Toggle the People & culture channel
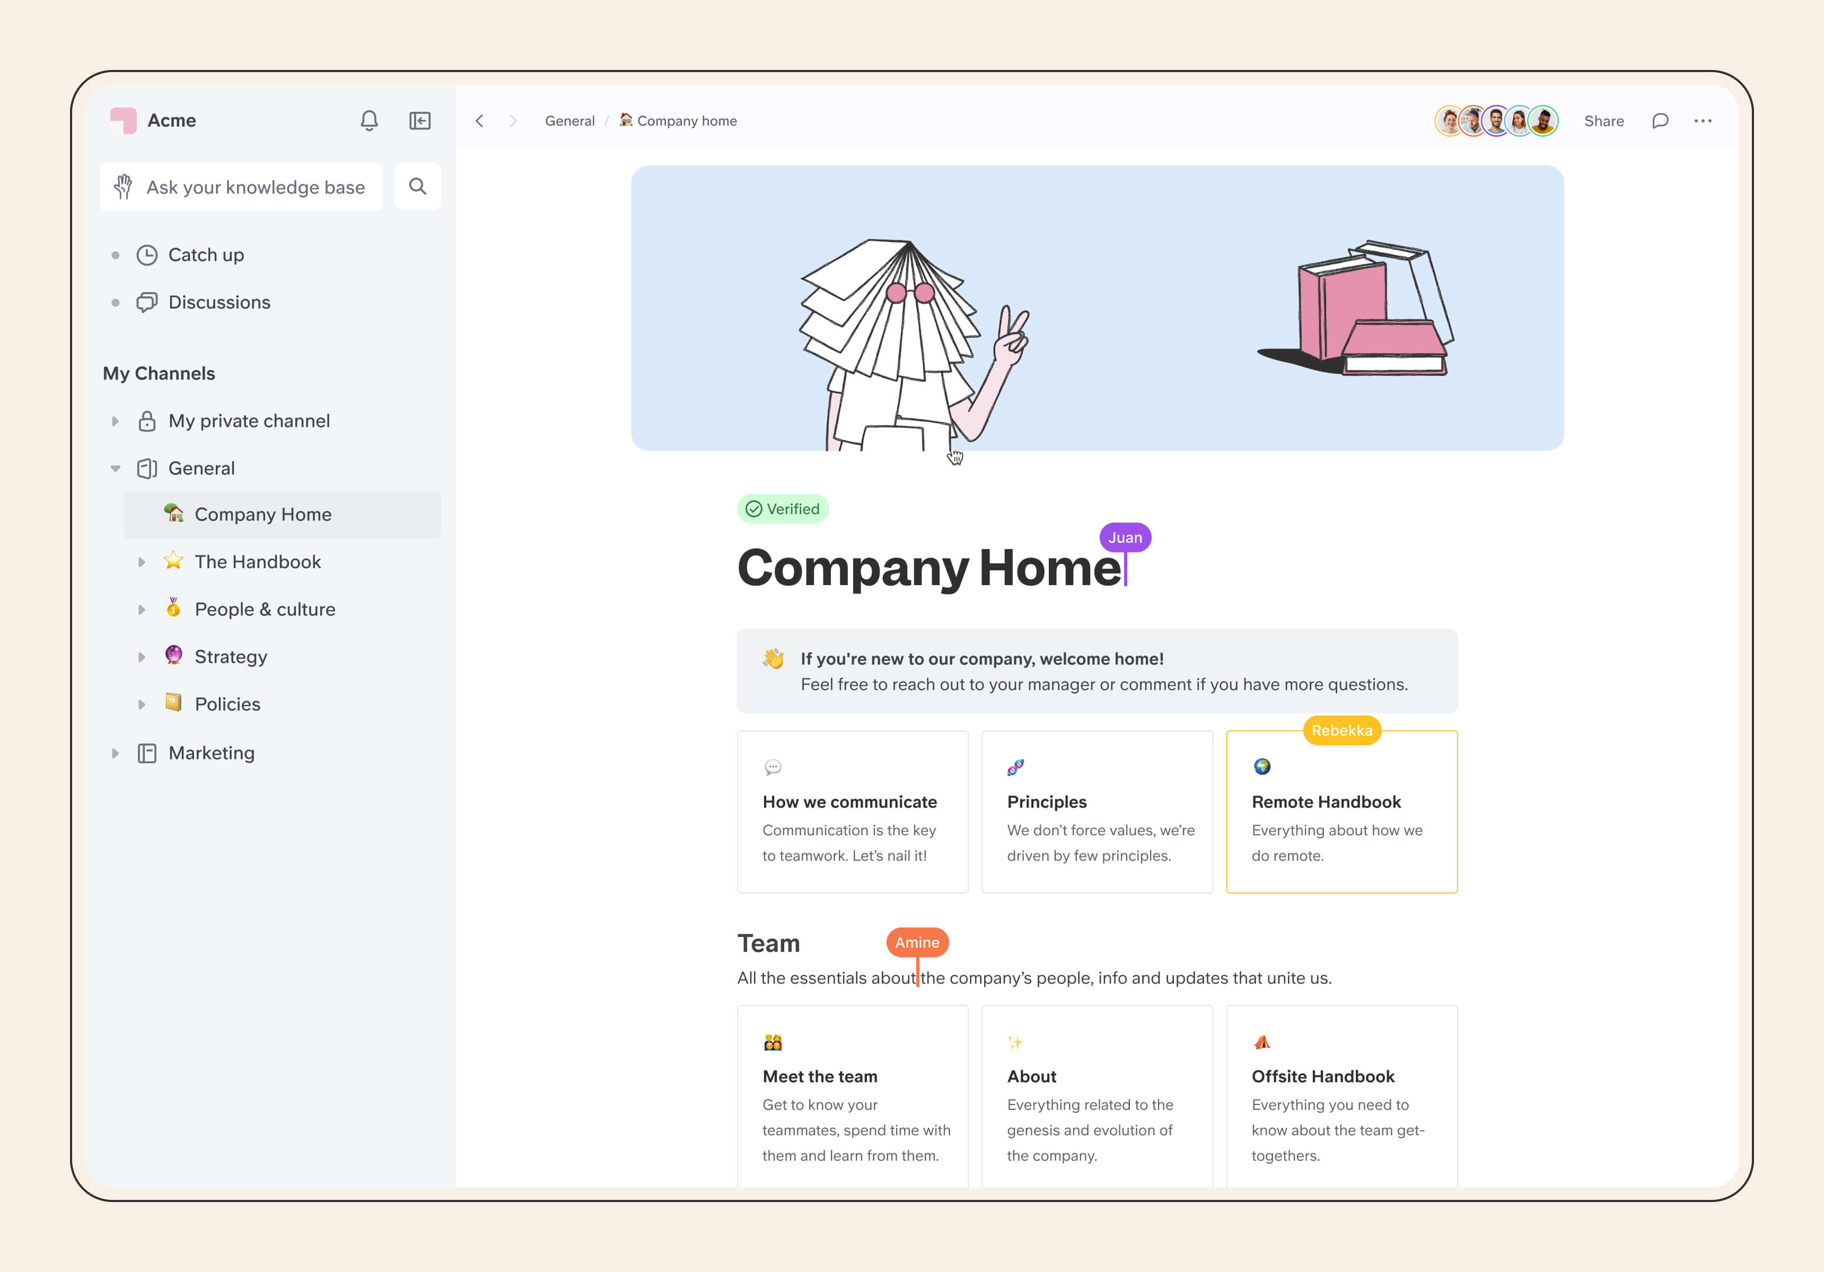This screenshot has height=1272, width=1824. [142, 609]
